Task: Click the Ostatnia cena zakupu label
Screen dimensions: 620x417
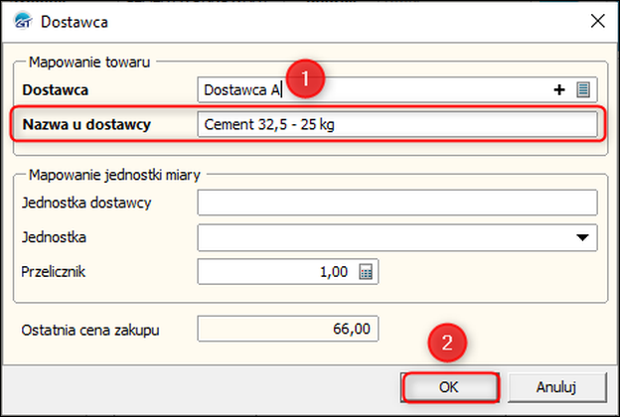Action: [90, 330]
